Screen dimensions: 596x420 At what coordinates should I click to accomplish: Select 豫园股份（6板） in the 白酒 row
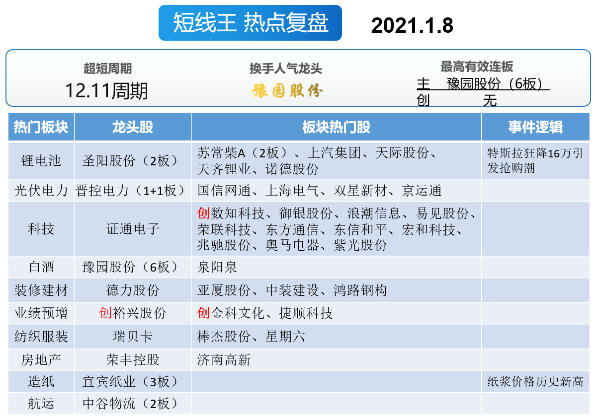(133, 267)
